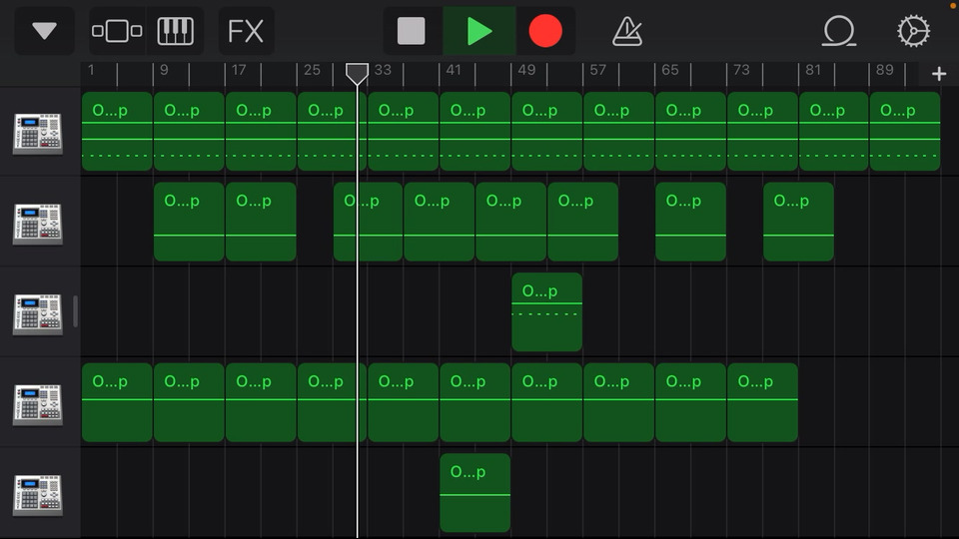Select the first track's drum machine icon

[38, 134]
